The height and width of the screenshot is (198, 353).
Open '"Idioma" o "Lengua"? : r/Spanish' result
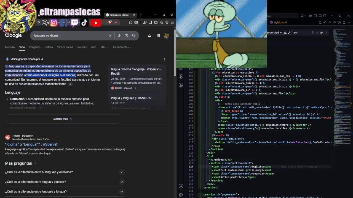click(x=32, y=144)
